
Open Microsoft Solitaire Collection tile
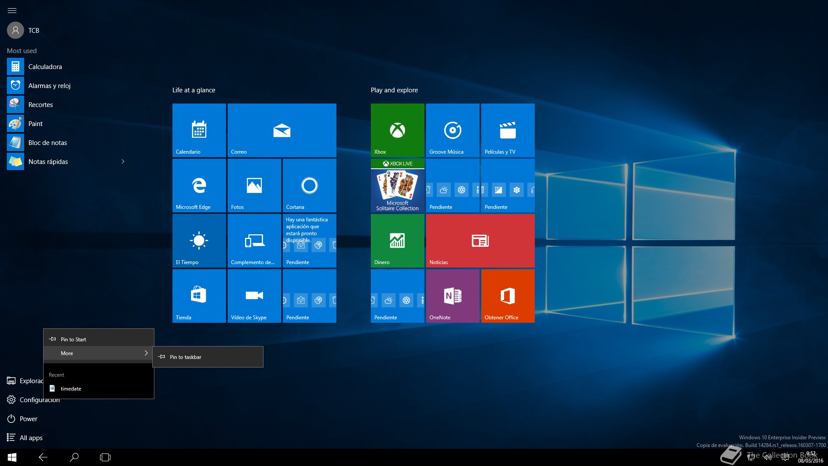[x=398, y=186]
